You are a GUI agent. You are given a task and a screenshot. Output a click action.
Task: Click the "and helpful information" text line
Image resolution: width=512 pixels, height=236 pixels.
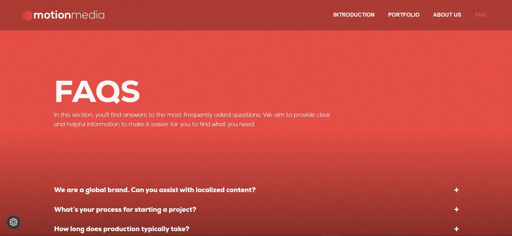coord(154,124)
